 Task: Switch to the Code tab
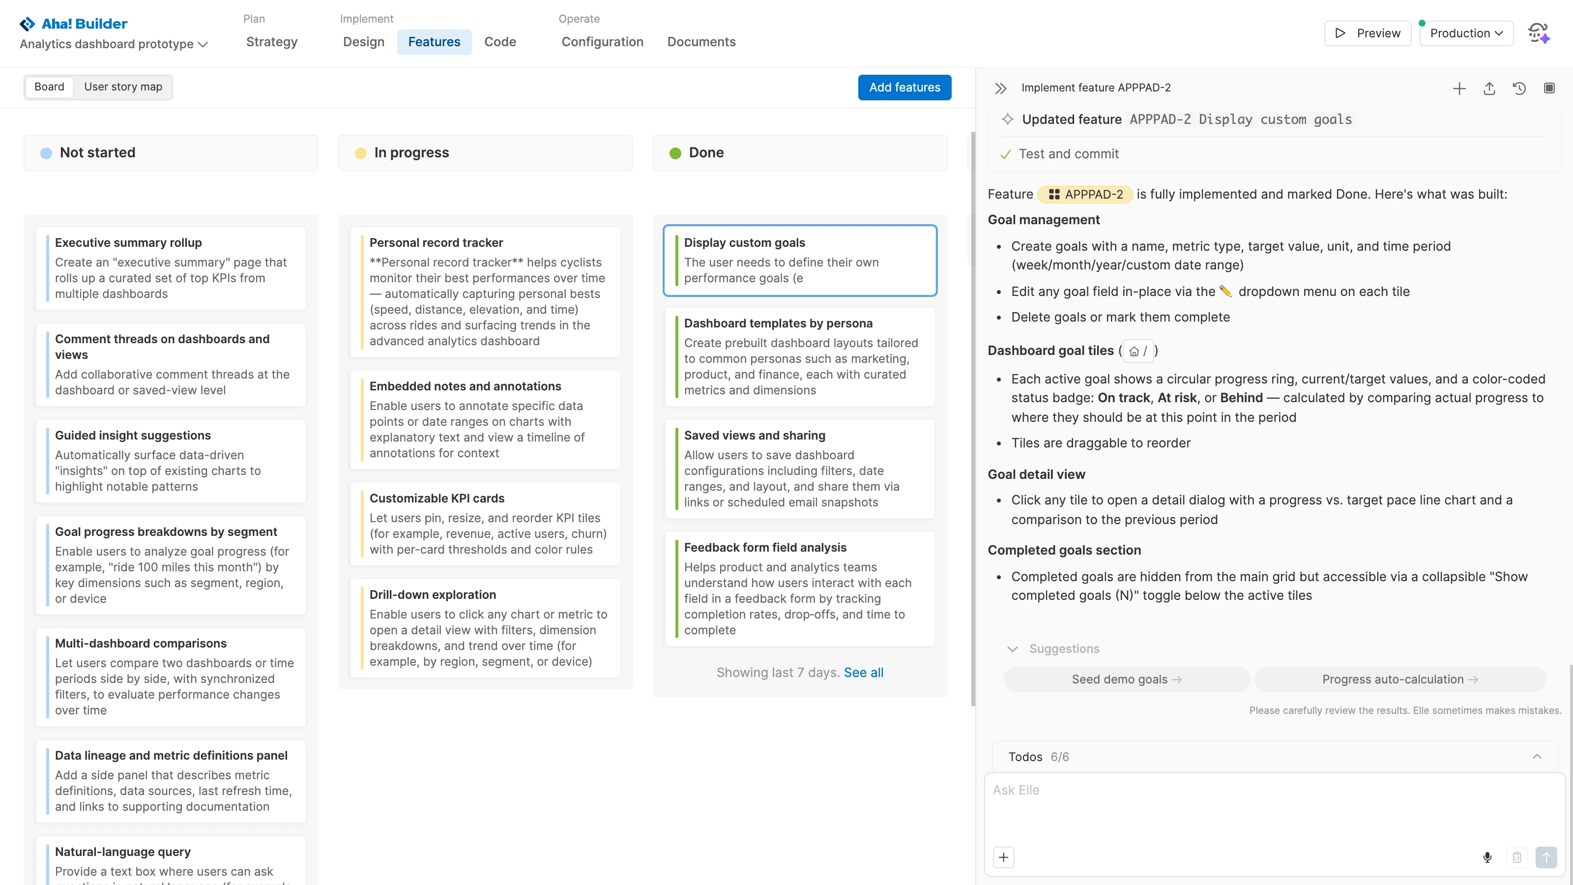coord(500,41)
